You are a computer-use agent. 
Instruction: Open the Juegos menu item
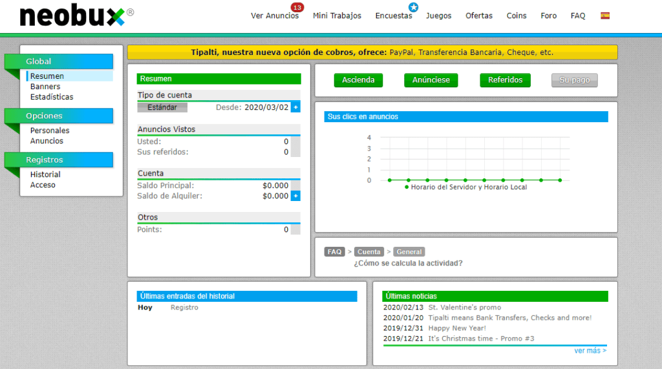439,16
